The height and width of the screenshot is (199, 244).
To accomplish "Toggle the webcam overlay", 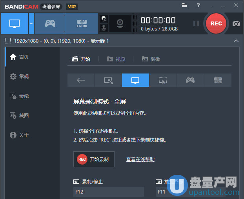I will (x=119, y=23).
